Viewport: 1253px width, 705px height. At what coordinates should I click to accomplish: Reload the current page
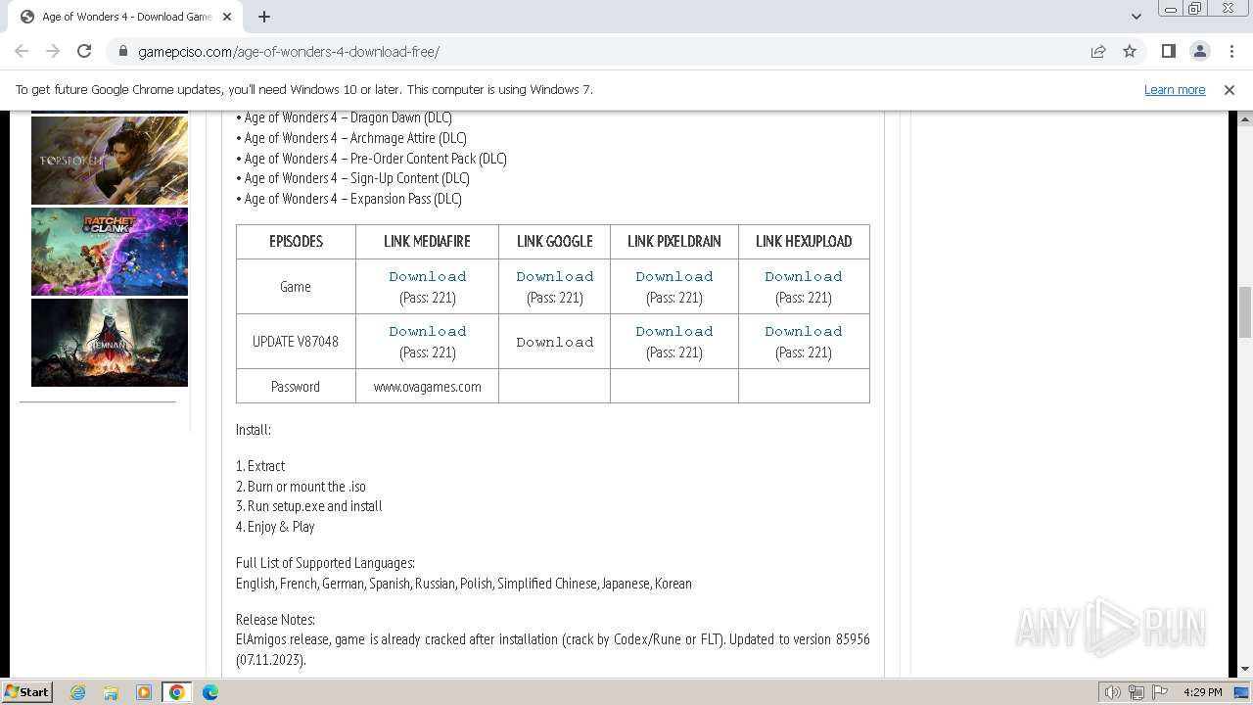tap(84, 51)
